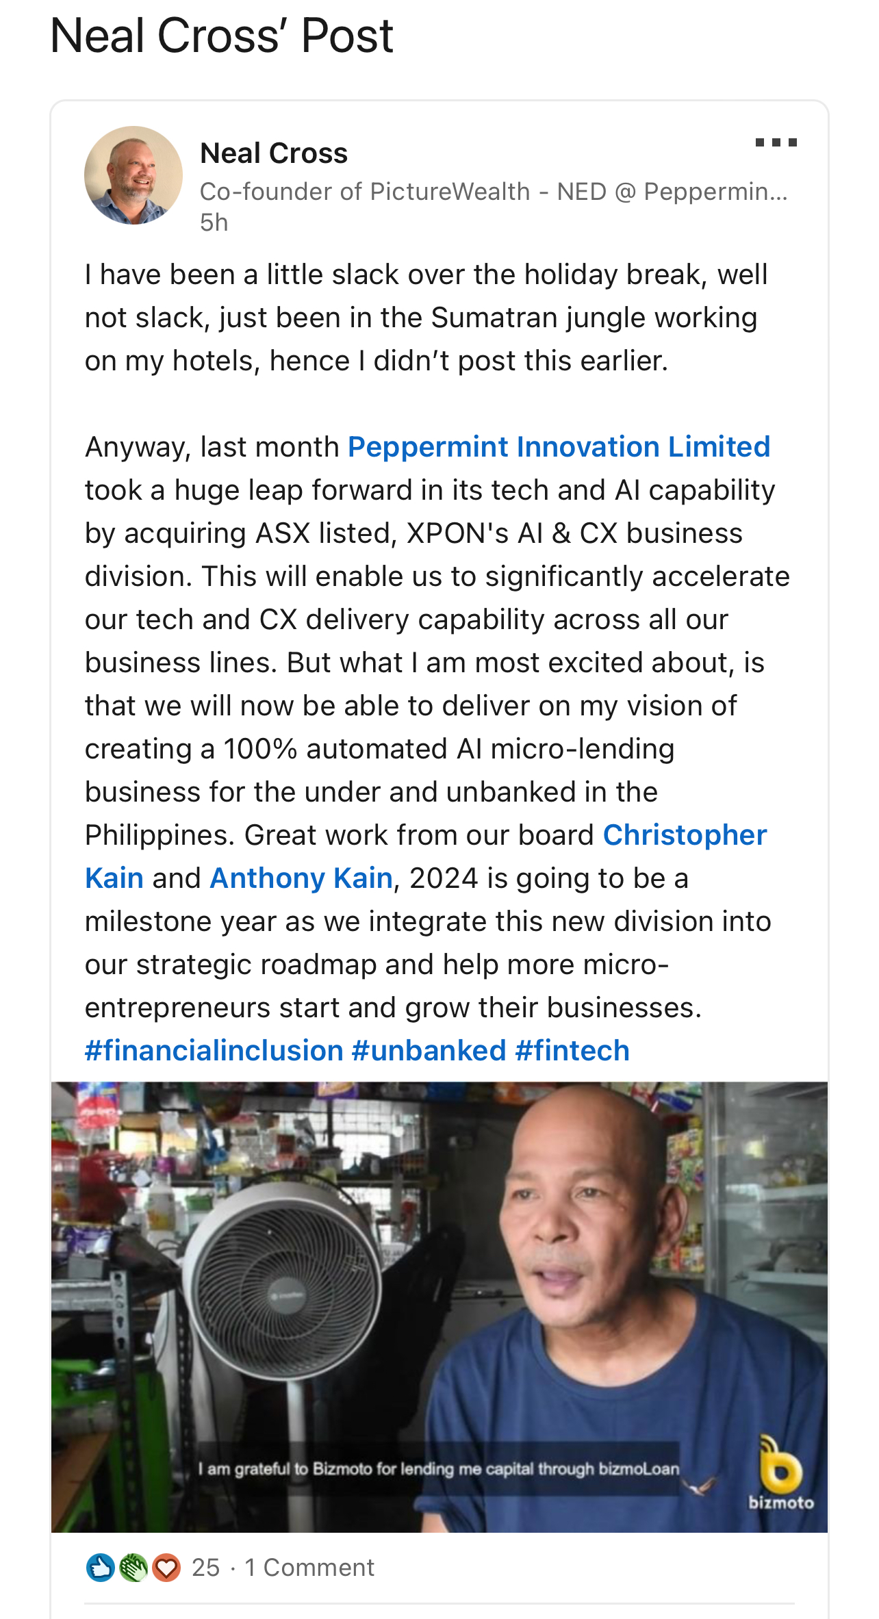The image size is (879, 1619).
Task: Play the Bizmoto testimonial video
Action: 439,1306
